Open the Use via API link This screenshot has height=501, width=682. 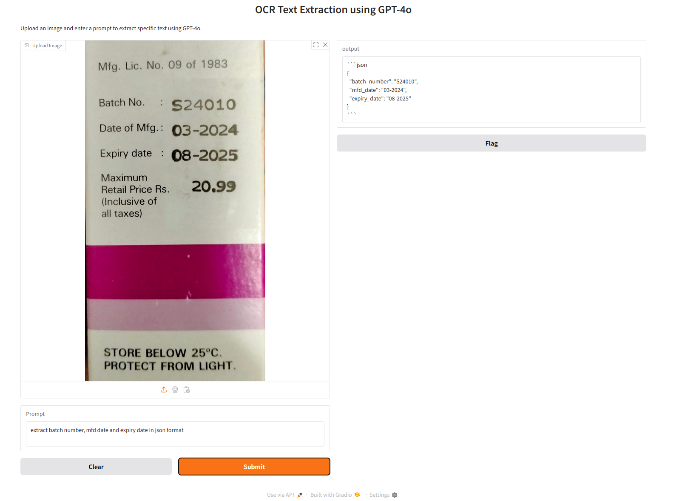[x=281, y=495]
